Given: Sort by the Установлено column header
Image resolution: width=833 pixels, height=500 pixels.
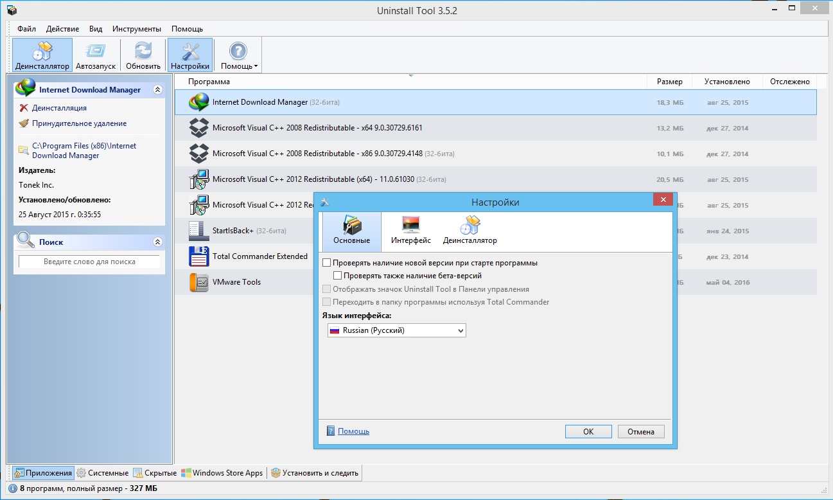Looking at the screenshot, I should pyautogui.click(x=727, y=82).
